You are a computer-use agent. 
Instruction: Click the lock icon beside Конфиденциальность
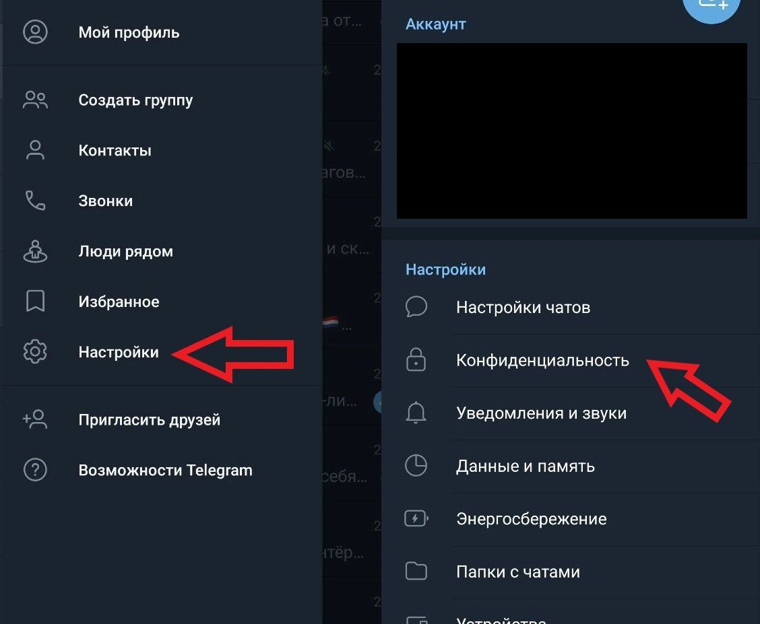pos(416,359)
